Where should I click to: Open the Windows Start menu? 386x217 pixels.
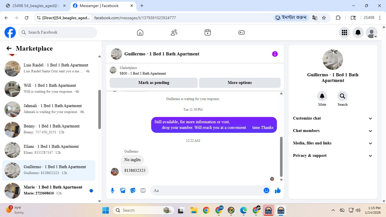click(x=105, y=210)
